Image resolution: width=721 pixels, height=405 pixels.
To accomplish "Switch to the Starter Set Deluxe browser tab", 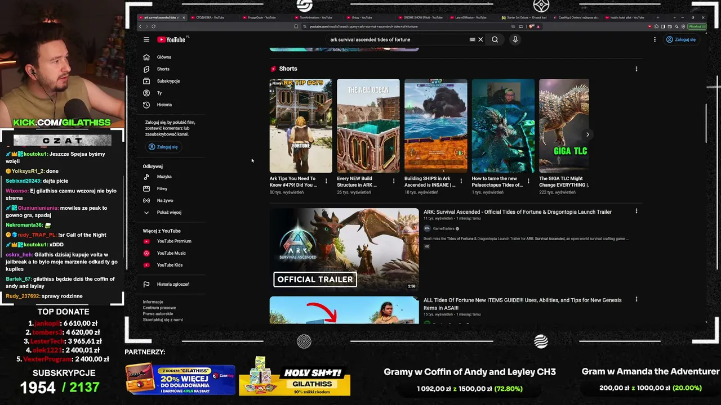I will (x=524, y=17).
